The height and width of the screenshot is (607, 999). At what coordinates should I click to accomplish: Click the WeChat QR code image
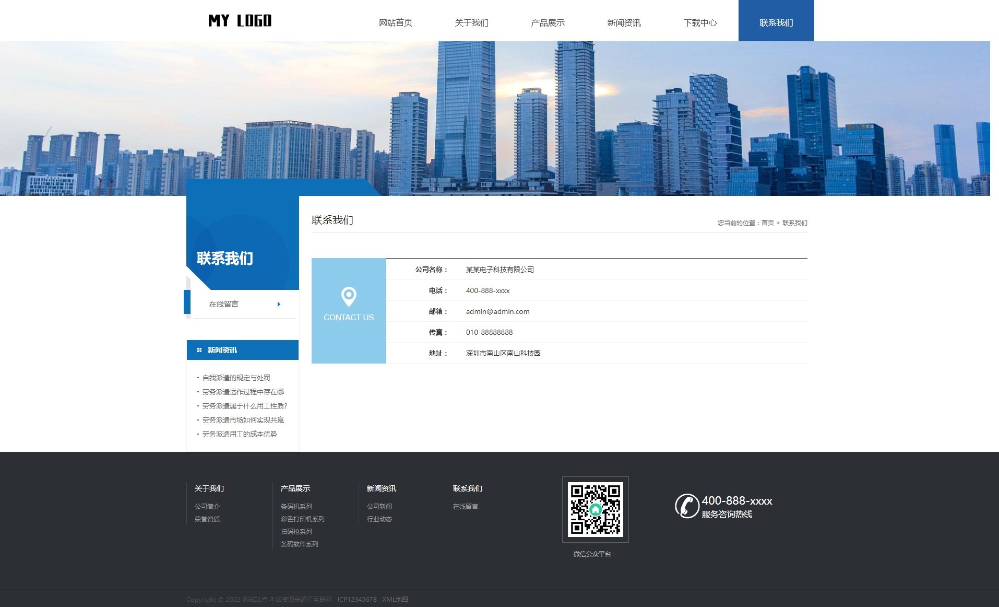[596, 509]
